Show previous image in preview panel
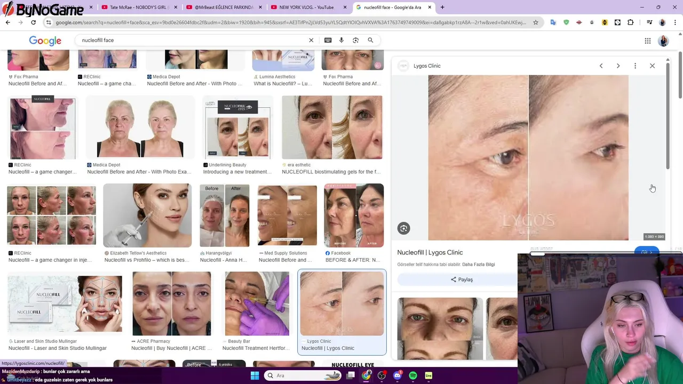 [601, 66]
